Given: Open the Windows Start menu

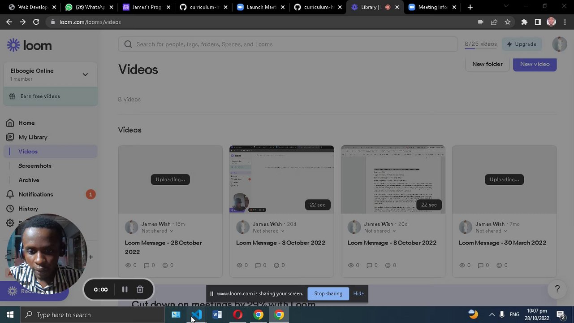Looking at the screenshot, I should pyautogui.click(x=10, y=315).
